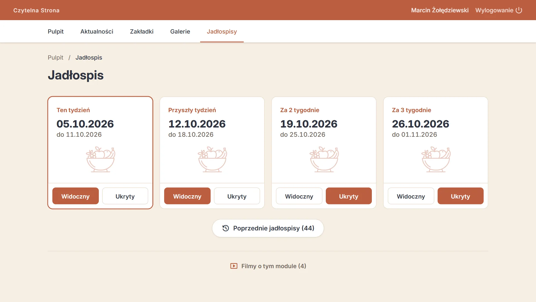Click the Jadłospis breadcrumb item

click(89, 57)
